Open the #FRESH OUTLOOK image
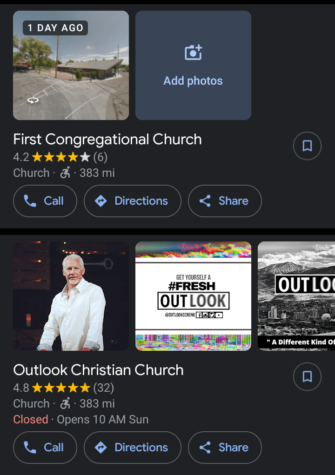Image resolution: width=335 pixels, height=475 pixels. (x=193, y=296)
